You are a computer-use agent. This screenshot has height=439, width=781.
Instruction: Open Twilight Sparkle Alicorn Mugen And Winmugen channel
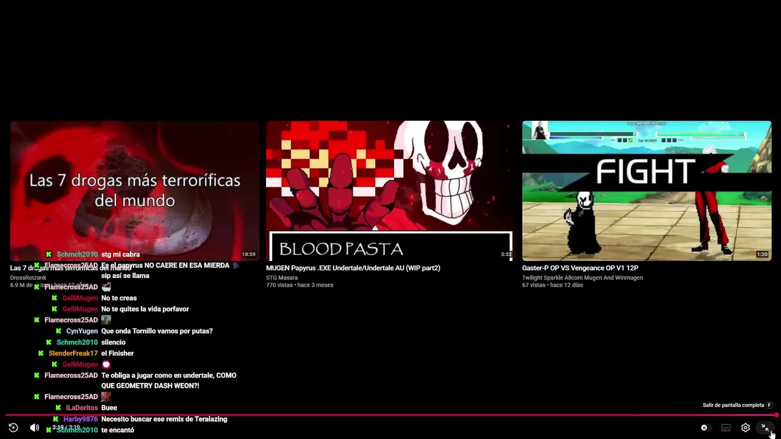pos(582,278)
